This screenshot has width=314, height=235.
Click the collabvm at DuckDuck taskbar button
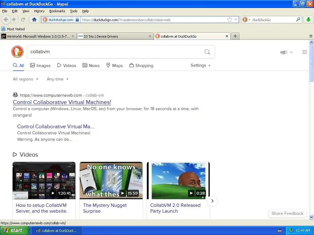(x=57, y=231)
